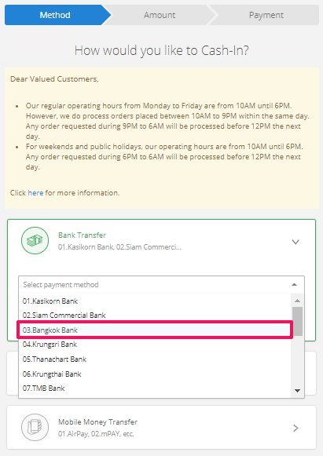Click 'How would you like to Cash-In?' heading
The height and width of the screenshot is (456, 323).
(x=162, y=50)
